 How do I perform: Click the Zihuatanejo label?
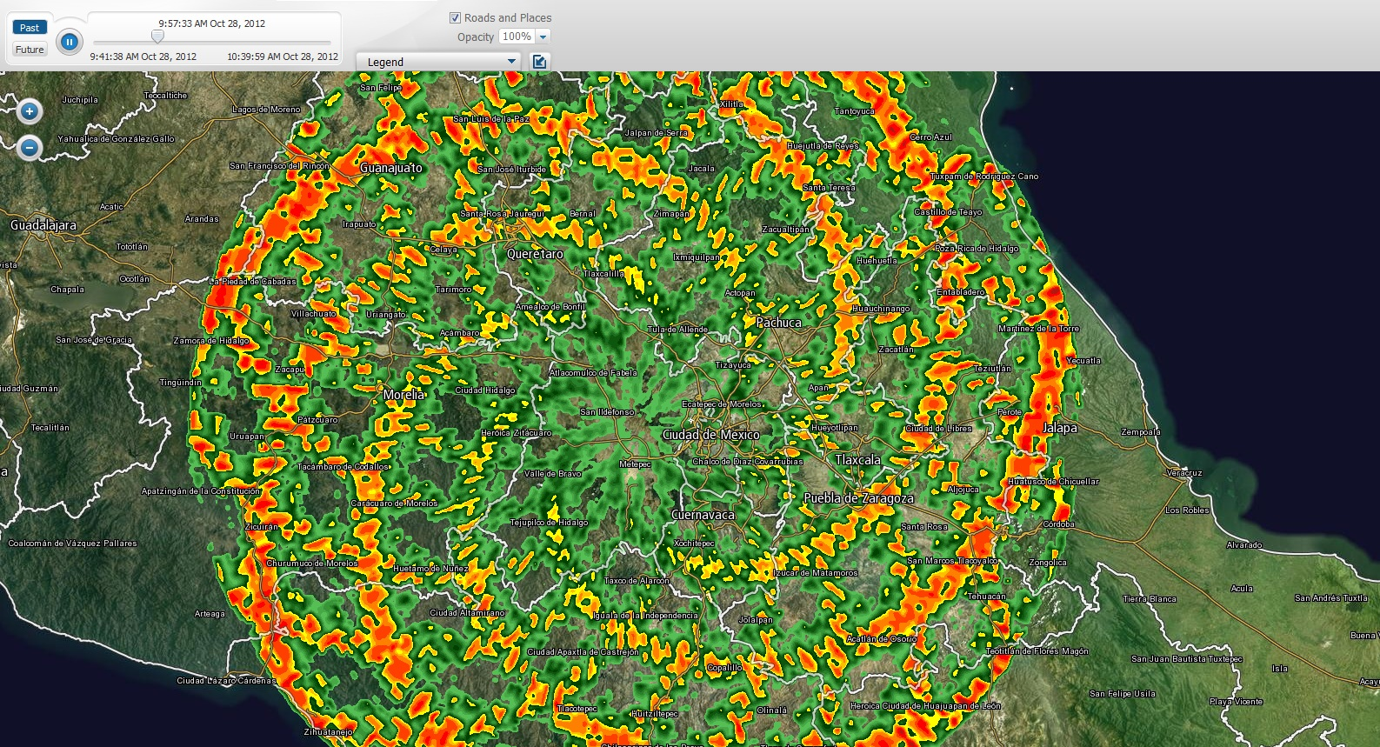pos(329,732)
